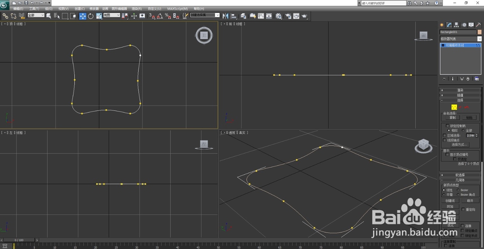
Task: Open selection filter 全部 dropdown
Action: 36,15
